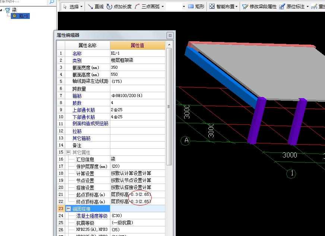Click the 上部通长筋 value 2Φ25
Image resolution: width=325 pixels, height=236 pixels.
[x=138, y=110]
